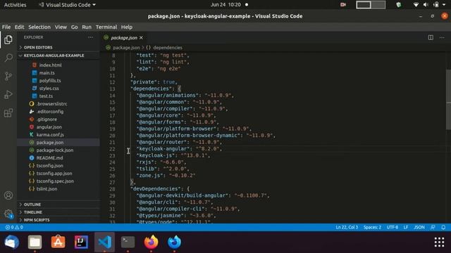Click dependencies breadcrumb
451x253 pixels.
coord(168,48)
